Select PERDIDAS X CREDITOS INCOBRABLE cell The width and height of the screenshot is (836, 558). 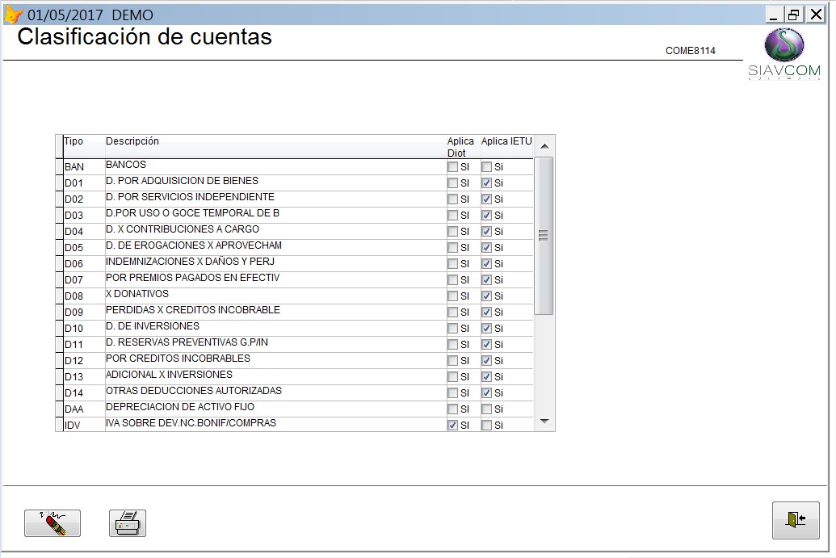pos(275,311)
